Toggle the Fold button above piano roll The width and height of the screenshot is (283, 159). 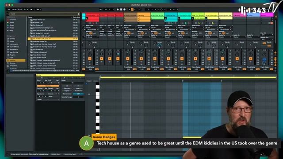point(89,81)
